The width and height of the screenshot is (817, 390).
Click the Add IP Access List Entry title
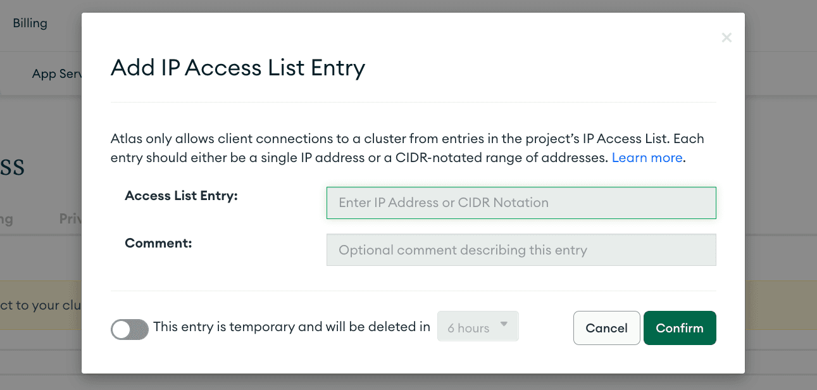[238, 68]
